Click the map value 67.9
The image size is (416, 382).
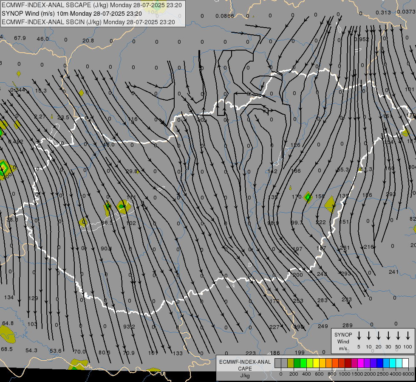click(x=20, y=38)
